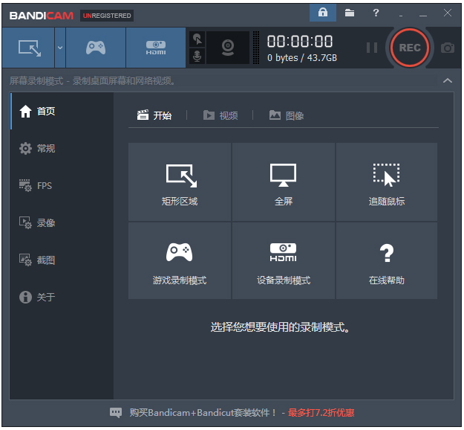The height and width of the screenshot is (430, 464).
Task: Open screen mode dropdown arrow
Action: coord(60,48)
